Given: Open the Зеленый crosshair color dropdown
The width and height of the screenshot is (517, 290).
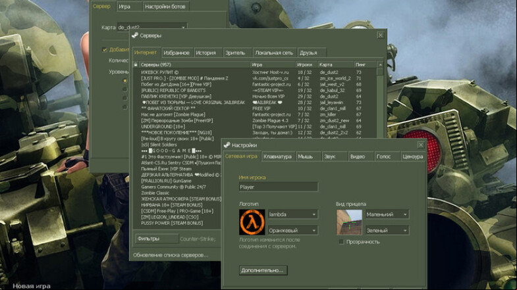Looking at the screenshot, I should [387, 230].
